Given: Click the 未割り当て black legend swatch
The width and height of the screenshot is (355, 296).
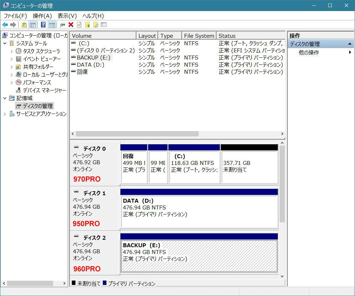Looking at the screenshot, I should 74,282.
